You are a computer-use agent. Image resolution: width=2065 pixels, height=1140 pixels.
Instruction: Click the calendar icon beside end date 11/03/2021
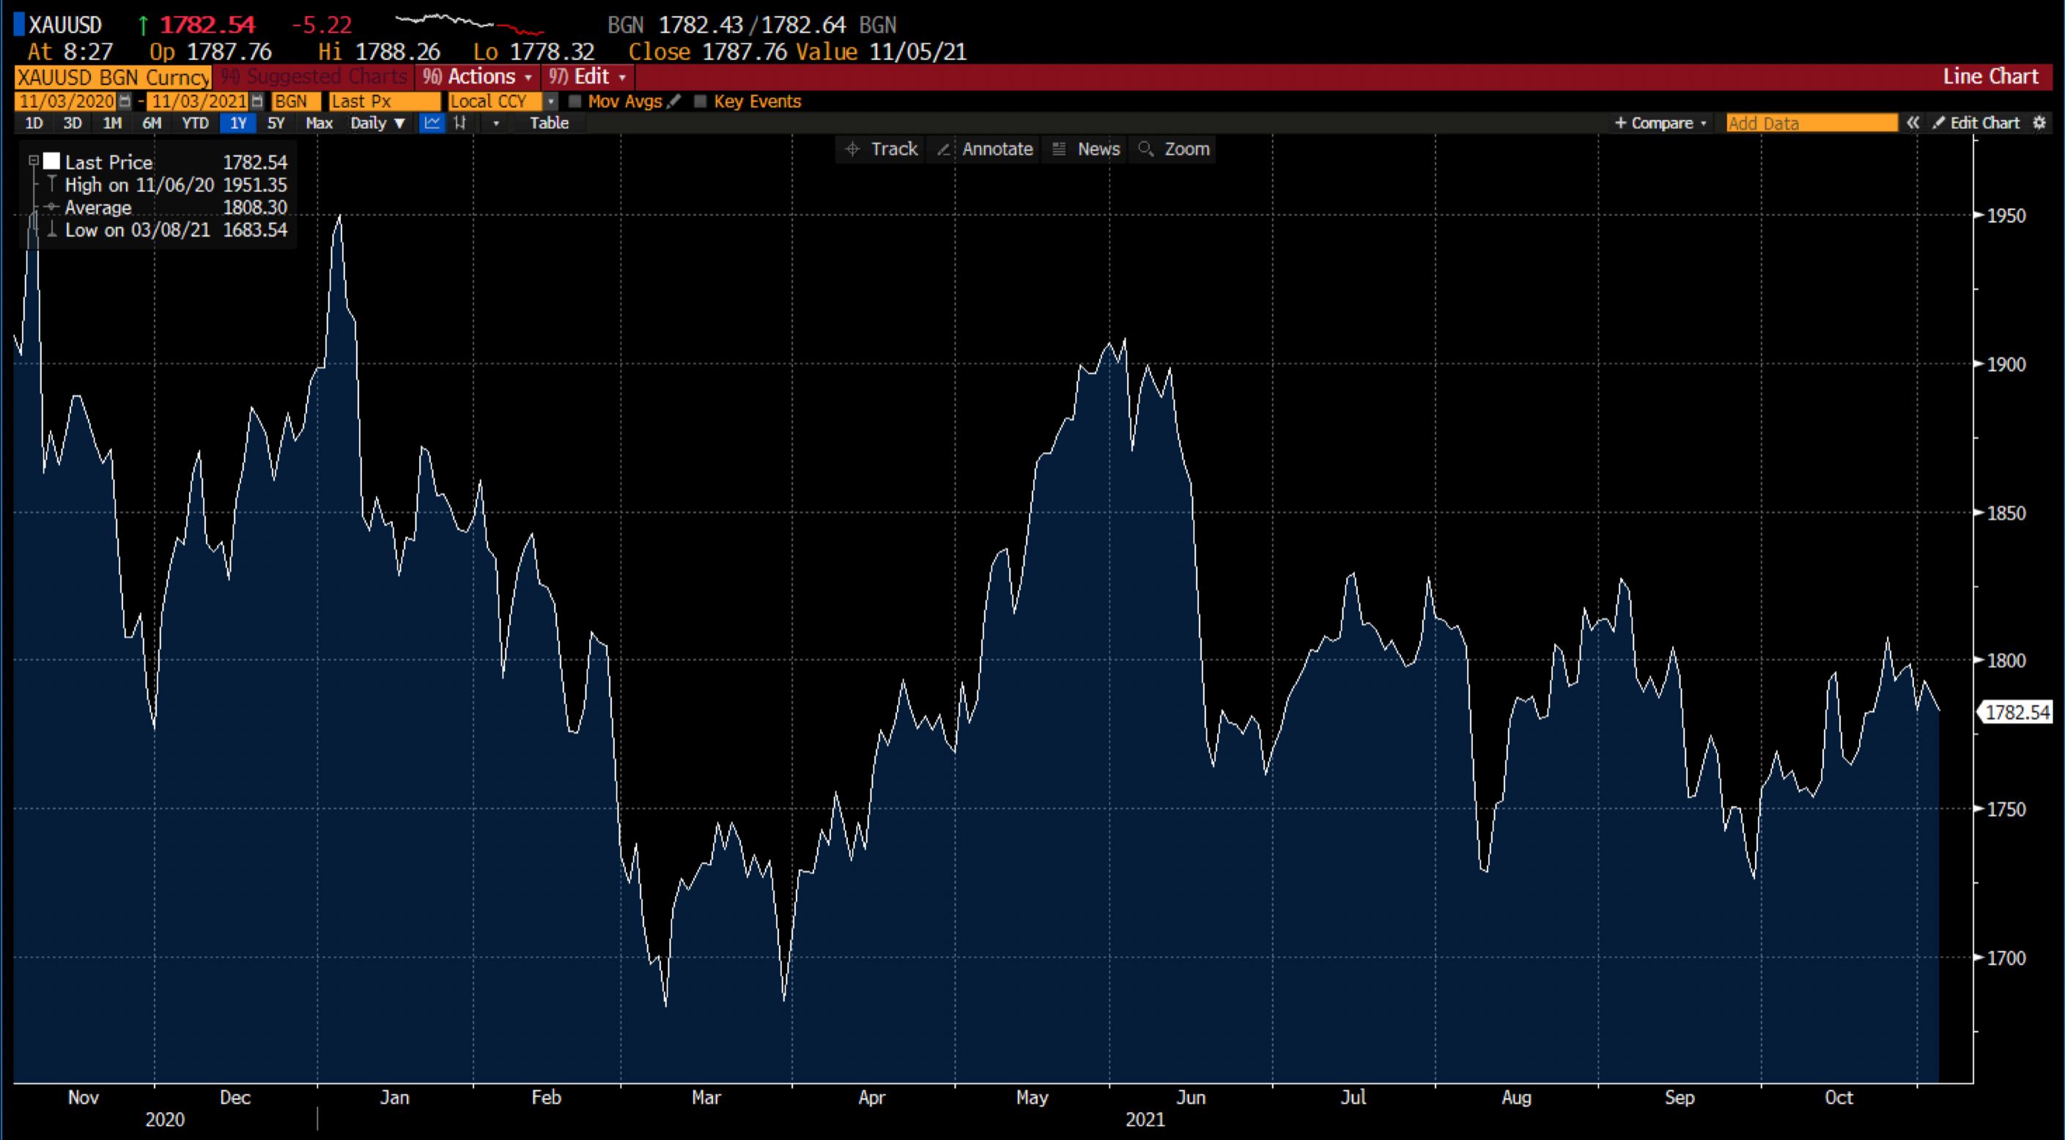[256, 102]
